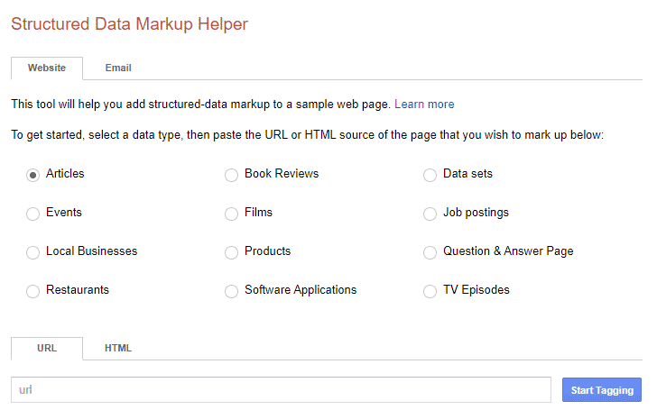Focus the url text field
This screenshot has width=657, height=419.
point(282,390)
